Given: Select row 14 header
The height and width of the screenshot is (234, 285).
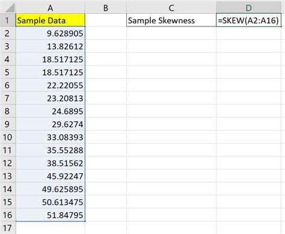Looking at the screenshot, I should coord(8,189).
